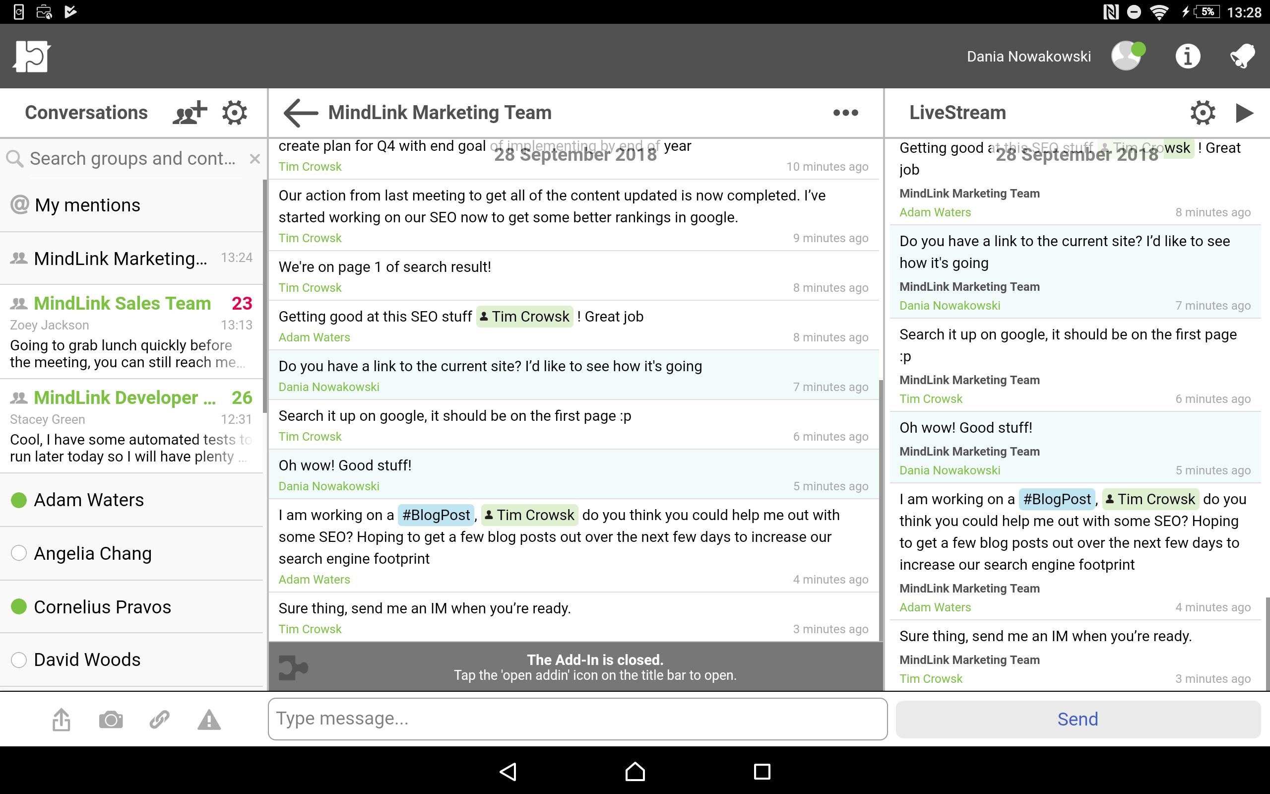Image resolution: width=1270 pixels, height=794 pixels.
Task: Click the Developer unread badge 26
Action: click(x=242, y=398)
